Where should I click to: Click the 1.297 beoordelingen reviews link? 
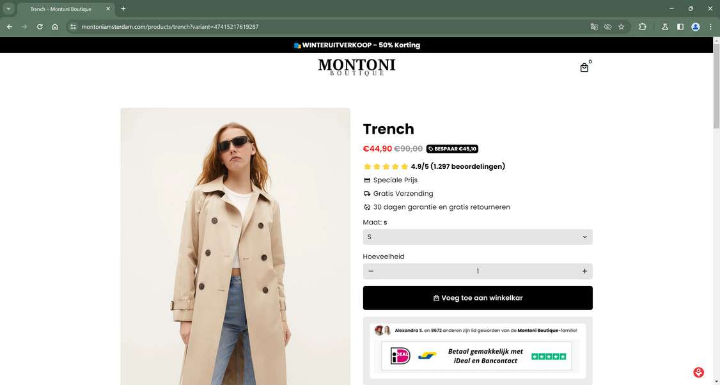coord(467,166)
